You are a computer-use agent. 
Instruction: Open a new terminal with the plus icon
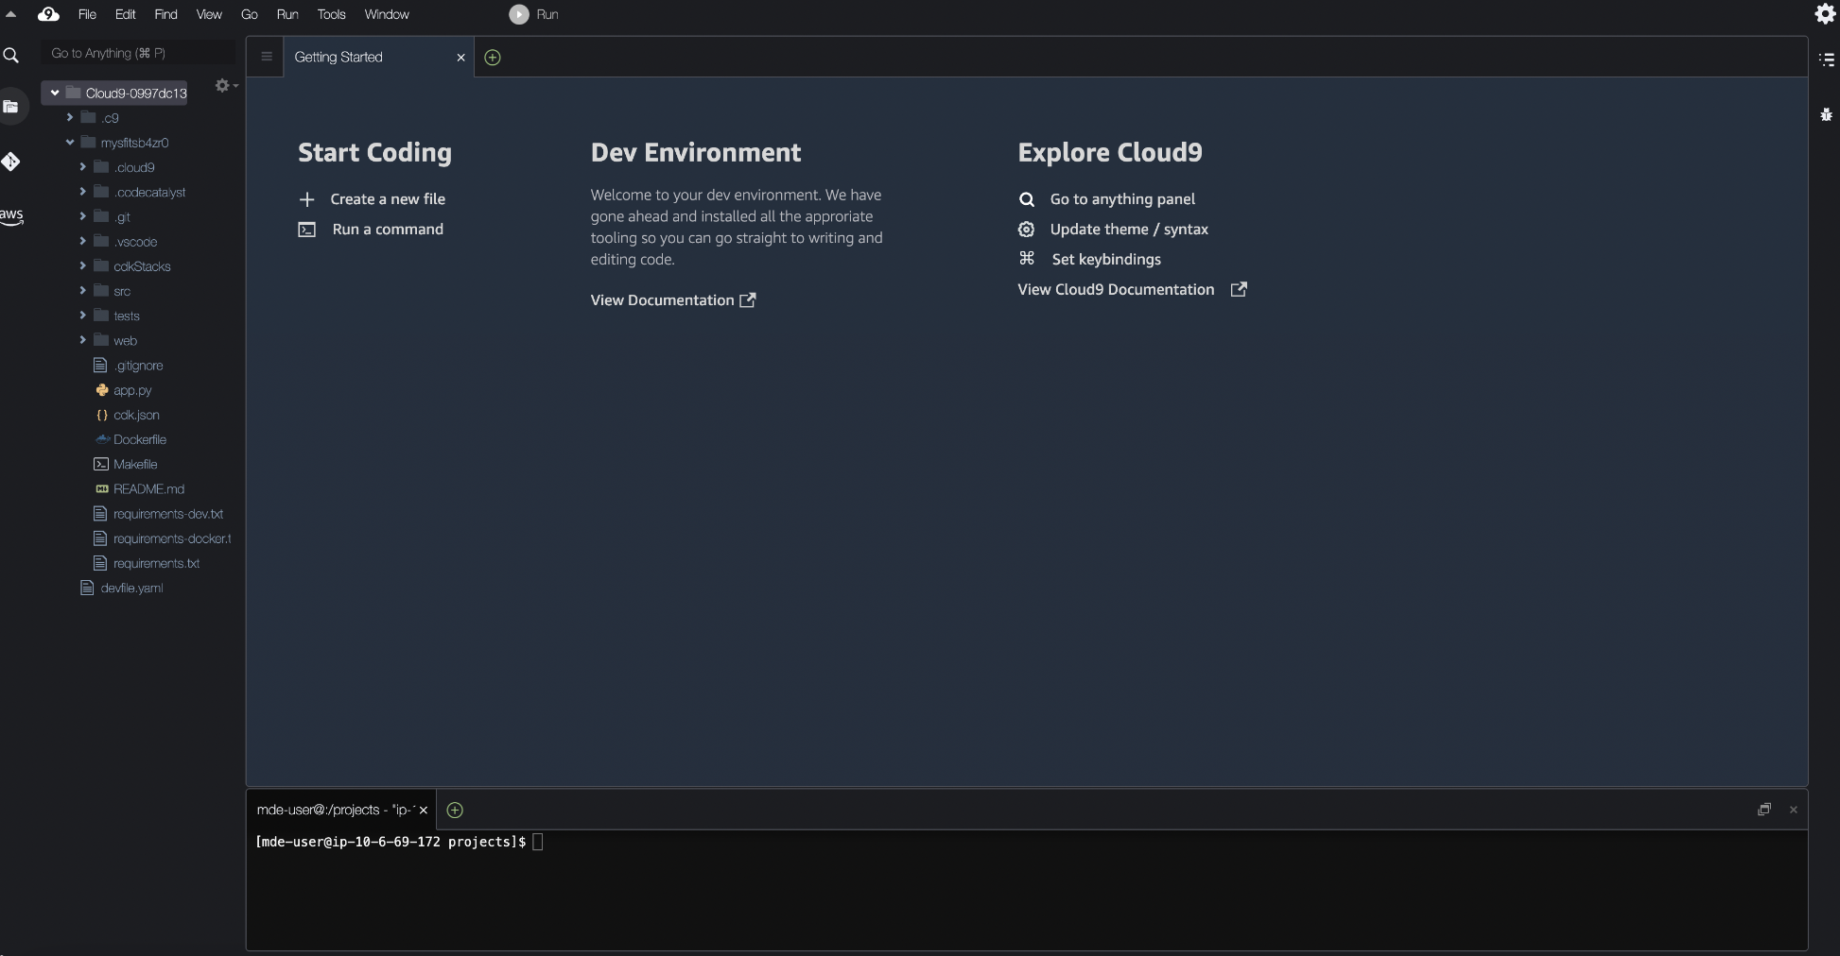click(454, 810)
